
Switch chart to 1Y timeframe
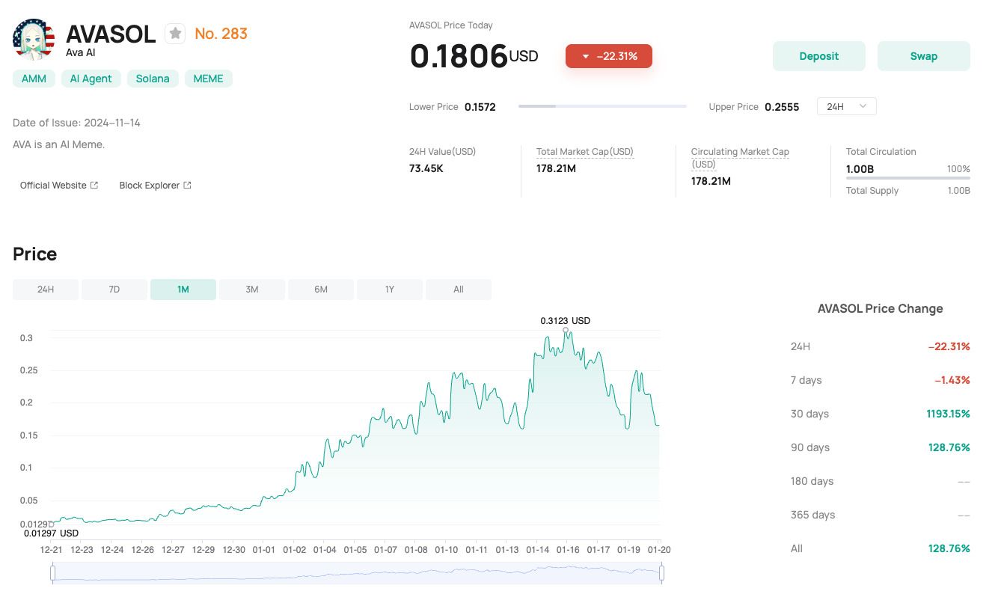point(390,290)
